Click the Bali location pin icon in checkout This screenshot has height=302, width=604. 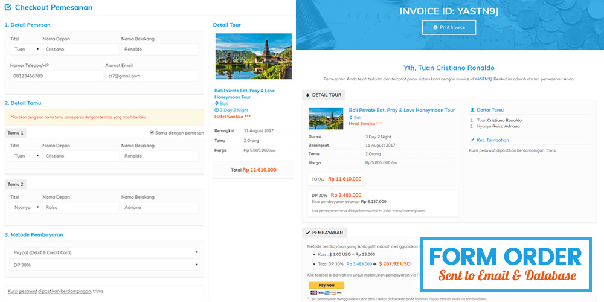tap(217, 104)
